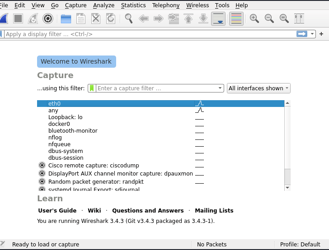The image size is (329, 250).
Task: Open the Help menu
Action: pos(242,5)
